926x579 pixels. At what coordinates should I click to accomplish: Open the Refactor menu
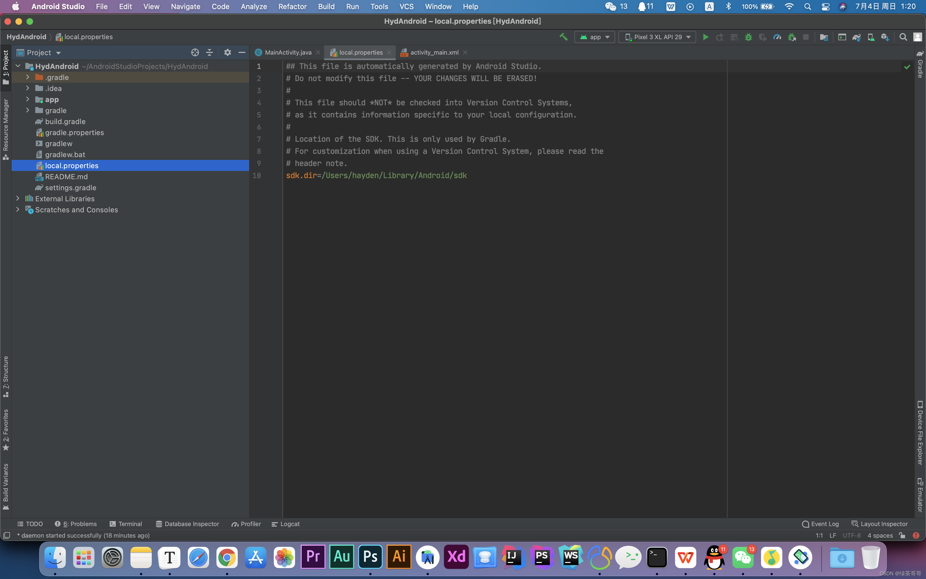point(292,7)
